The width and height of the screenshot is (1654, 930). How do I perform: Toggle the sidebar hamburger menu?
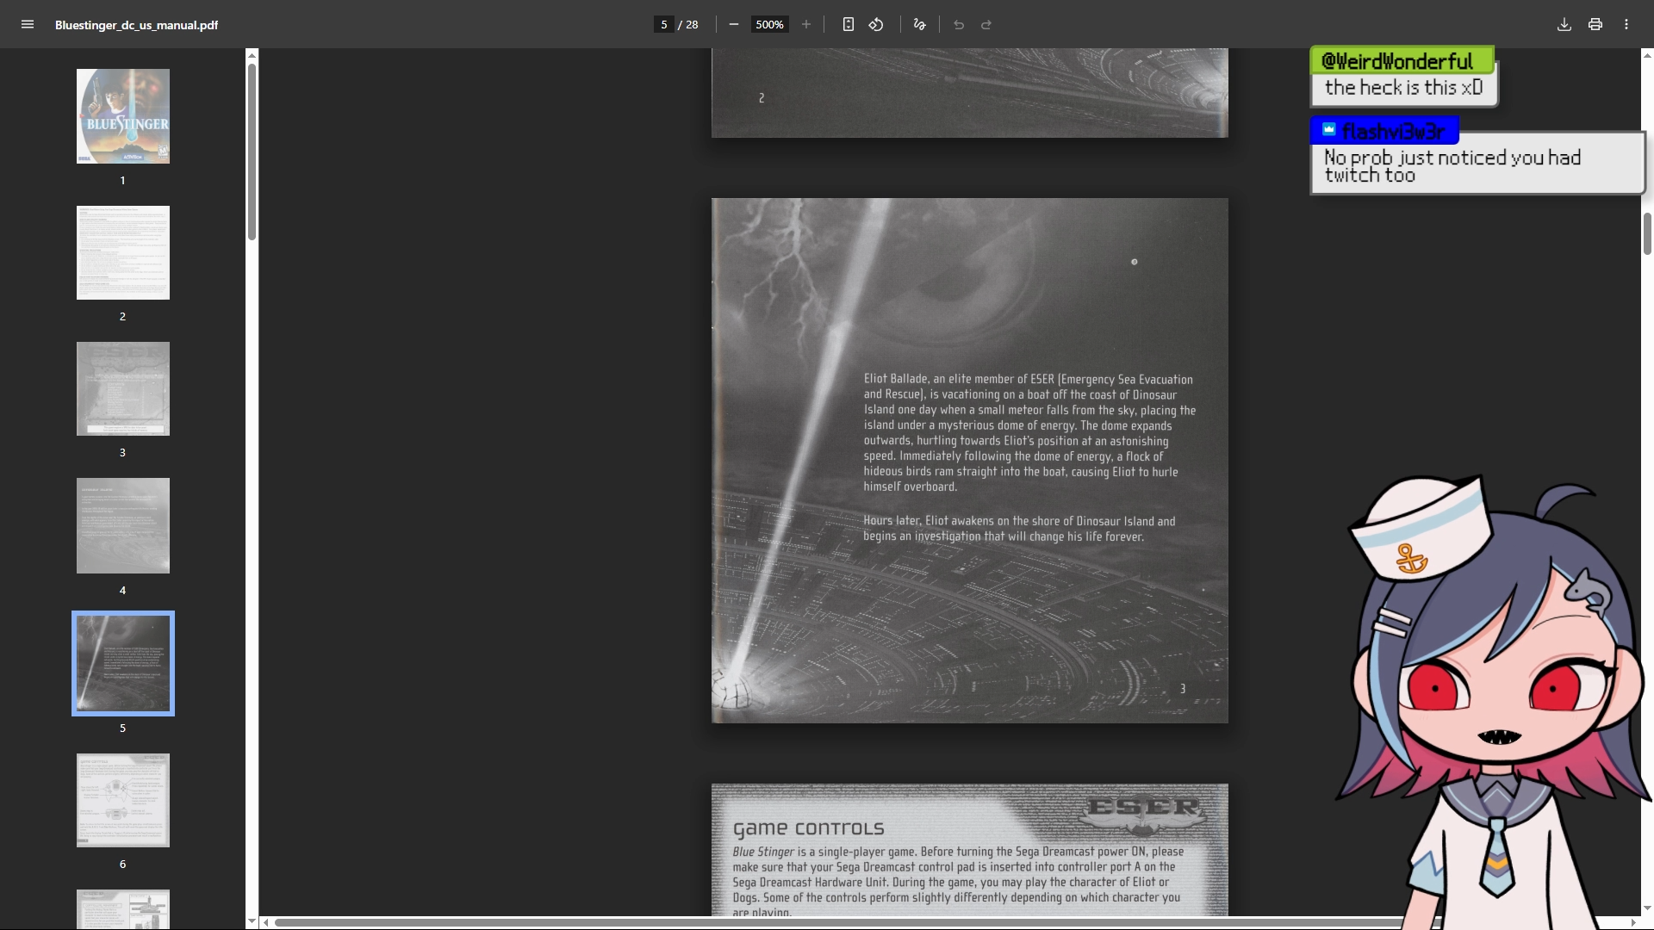click(x=28, y=25)
